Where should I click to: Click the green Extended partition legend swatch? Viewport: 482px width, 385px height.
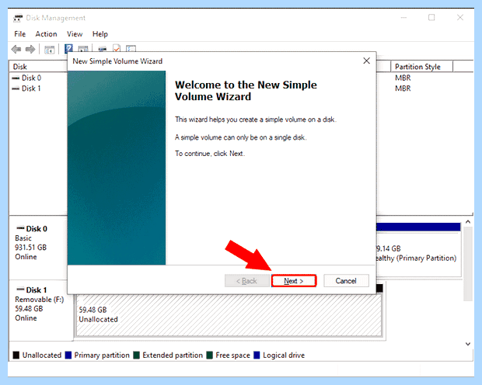[137, 356]
